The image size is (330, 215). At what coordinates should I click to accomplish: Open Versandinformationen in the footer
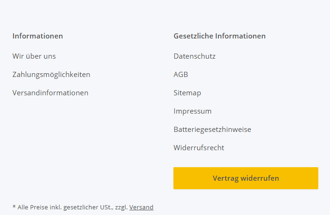50,93
